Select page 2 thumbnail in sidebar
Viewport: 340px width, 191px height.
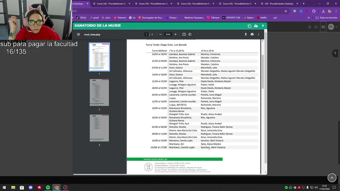[99, 92]
